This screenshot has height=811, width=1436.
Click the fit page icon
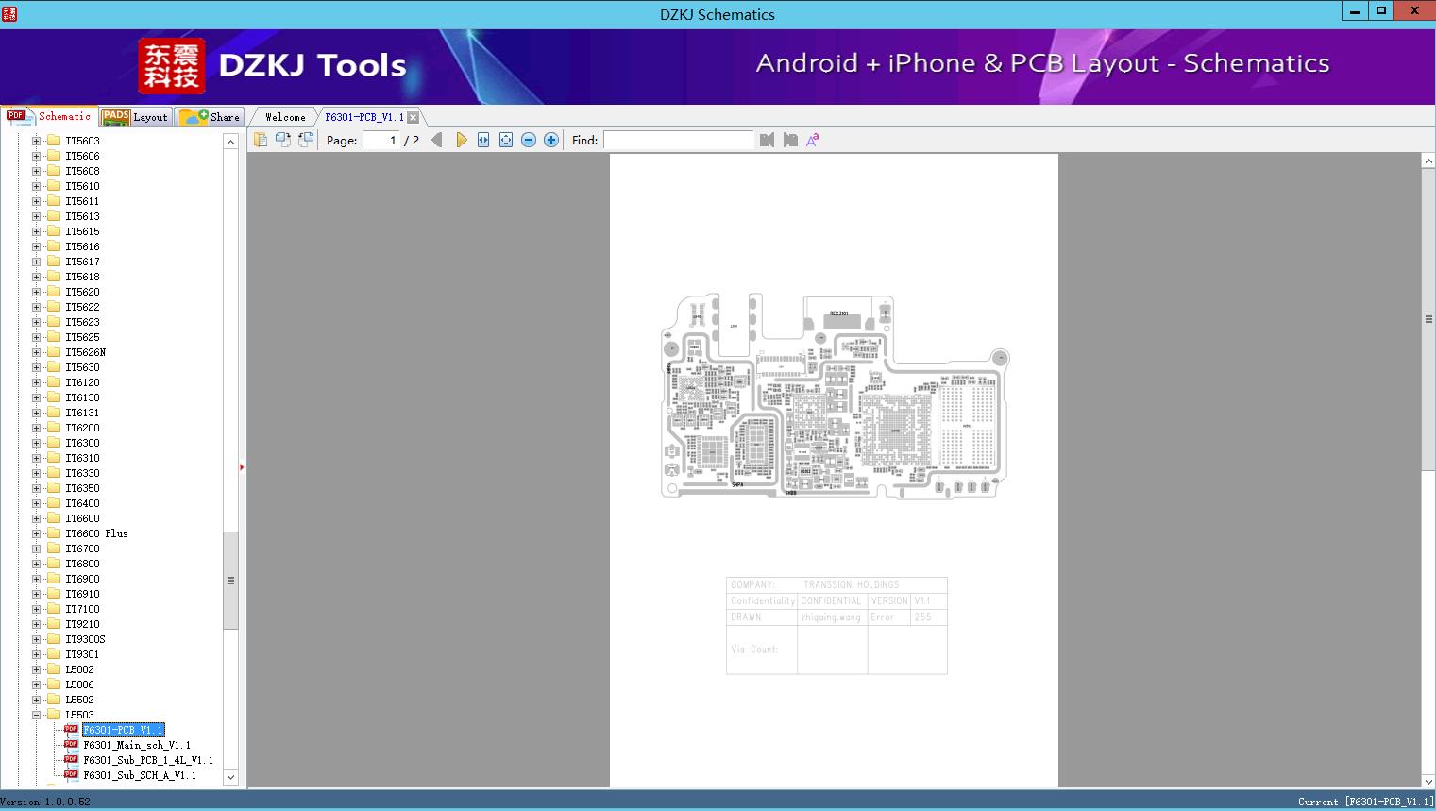[506, 140]
